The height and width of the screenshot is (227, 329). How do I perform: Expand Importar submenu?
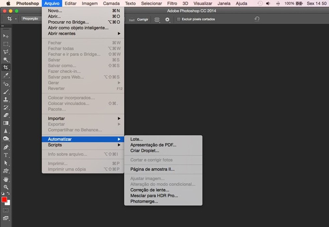pos(83,118)
